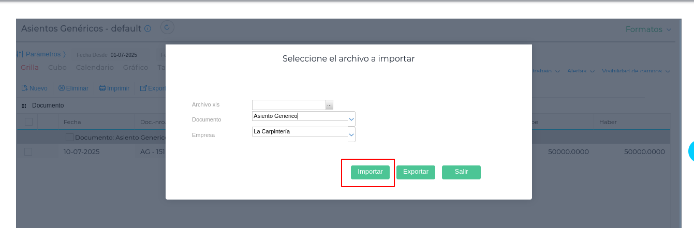Click the info icon next to the page title
This screenshot has height=228, width=694.
(148, 28)
